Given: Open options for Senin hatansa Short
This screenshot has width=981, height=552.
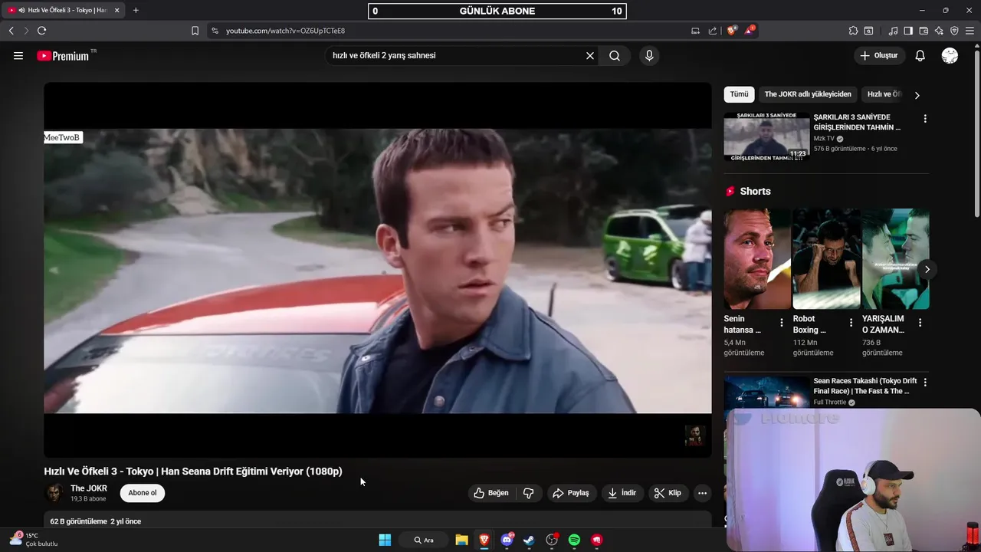Looking at the screenshot, I should coord(782,323).
